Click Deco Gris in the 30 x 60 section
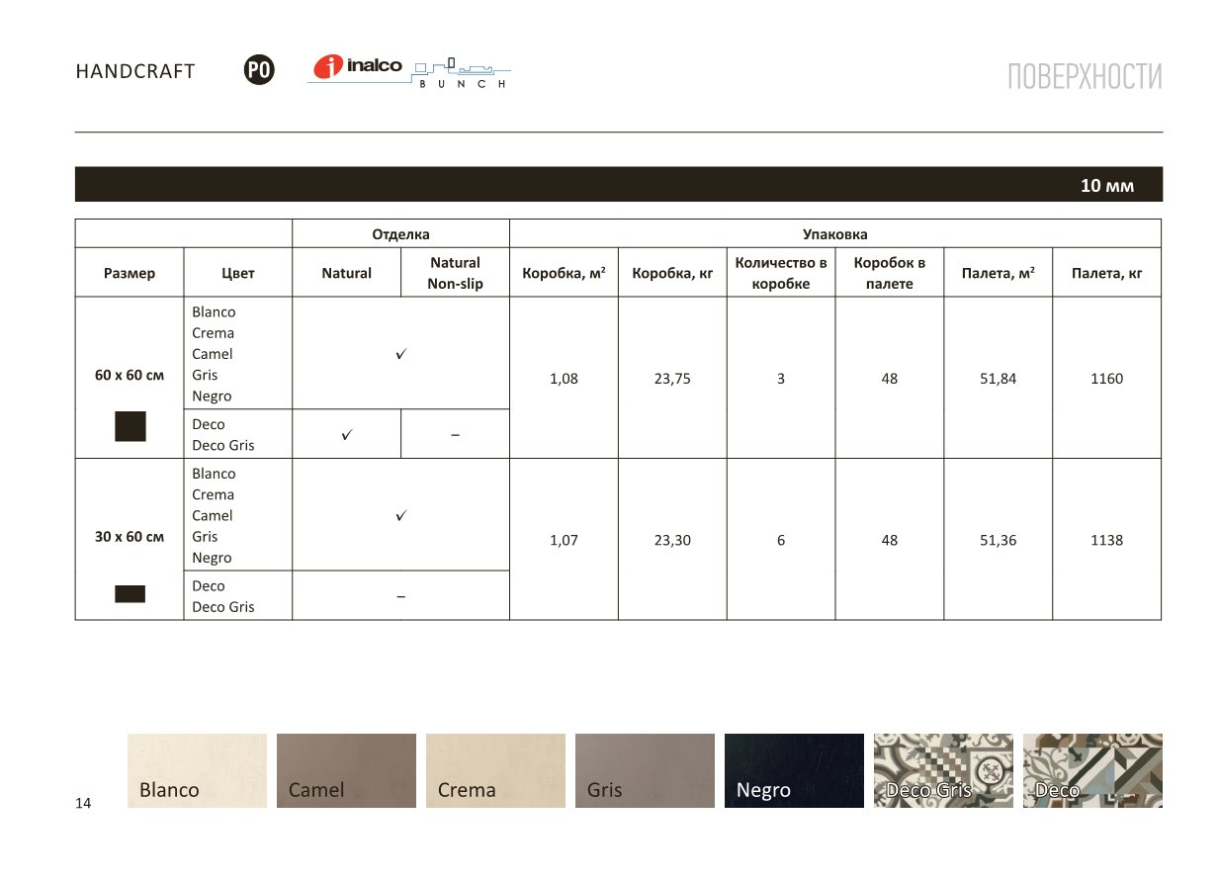This screenshot has height=882, width=1219. [x=222, y=607]
